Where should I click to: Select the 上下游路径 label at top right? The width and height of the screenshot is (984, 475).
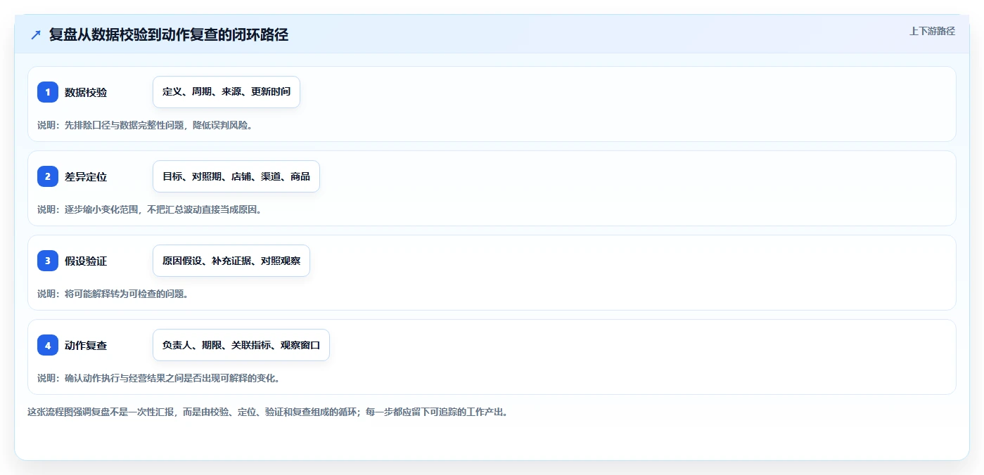pyautogui.click(x=932, y=31)
